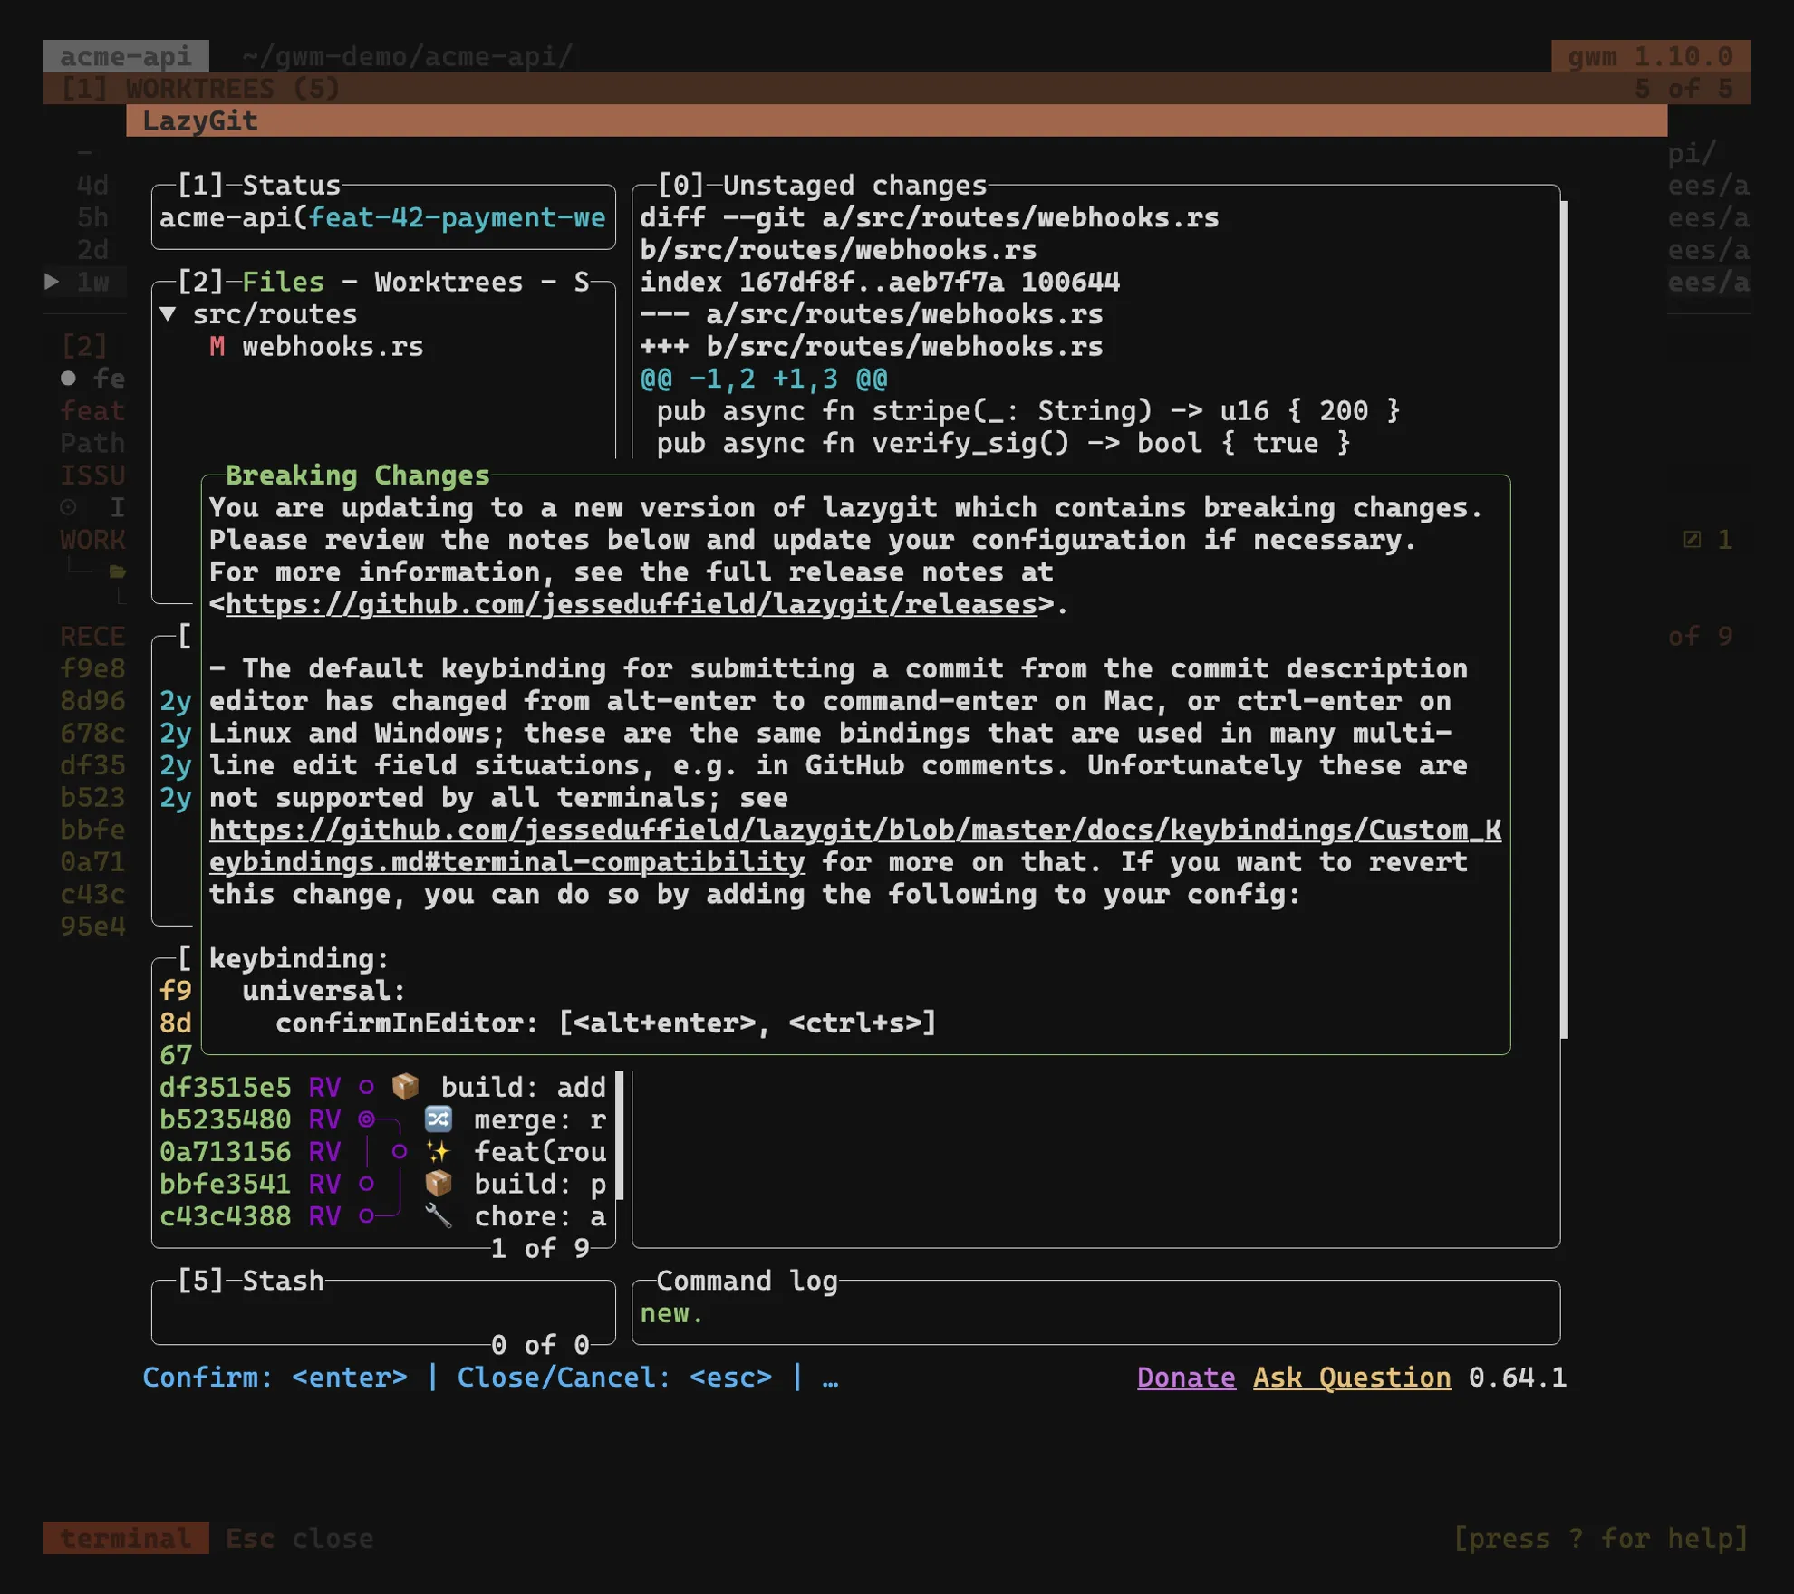The height and width of the screenshot is (1594, 1794).
Task: Click the WORKTREES (5) section header
Action: tap(200, 88)
